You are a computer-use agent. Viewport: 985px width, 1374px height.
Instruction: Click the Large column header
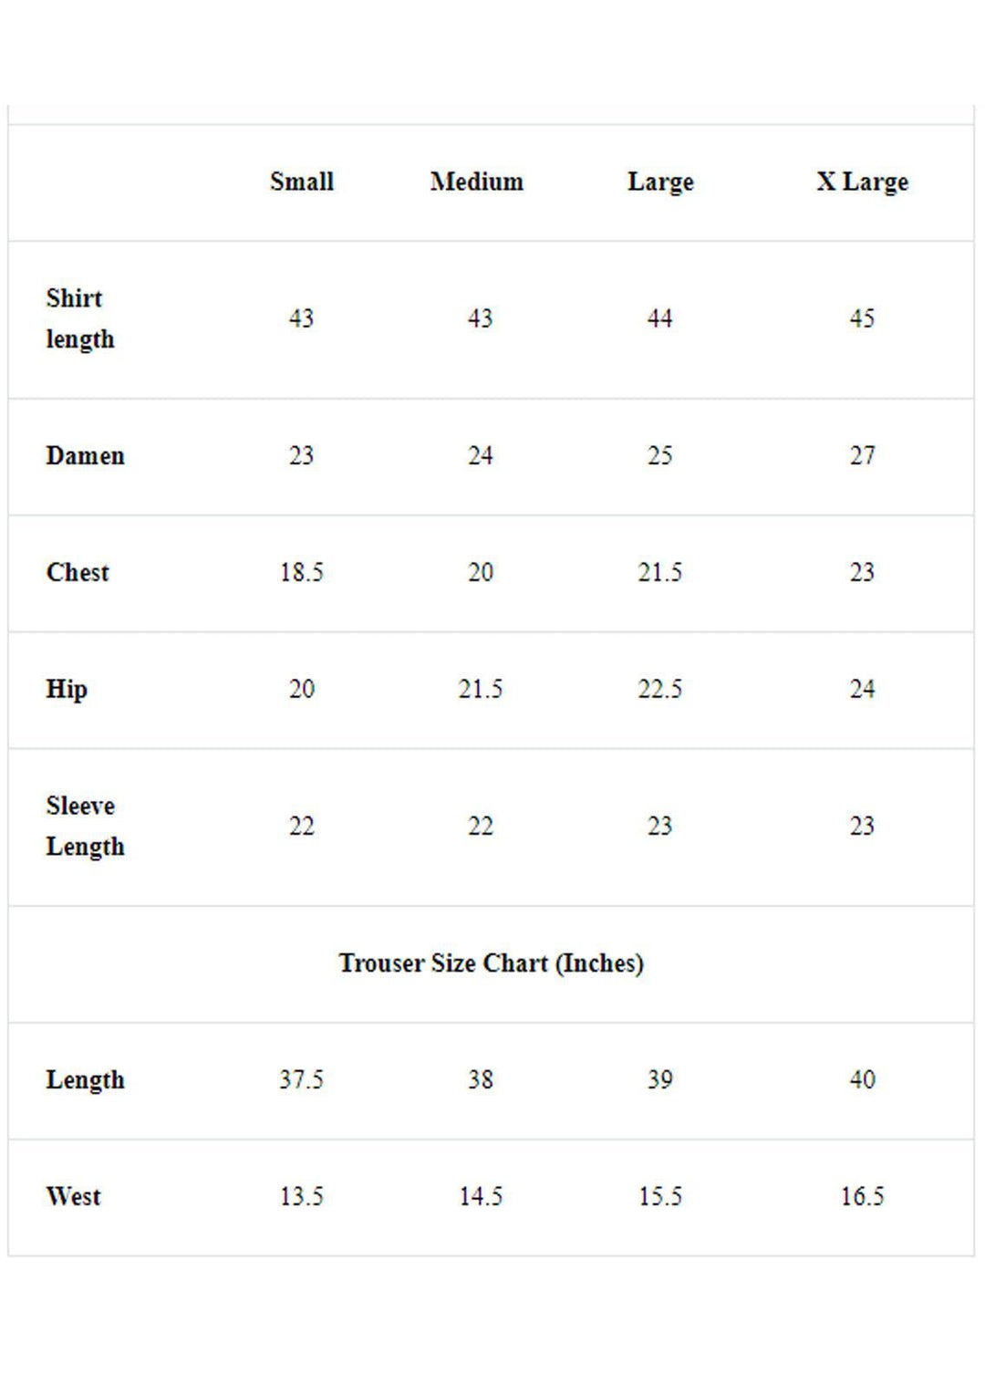coord(660,182)
